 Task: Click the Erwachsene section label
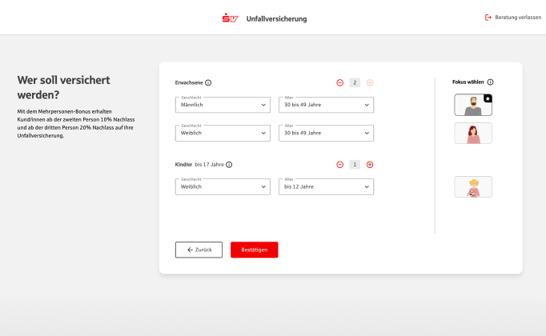189,82
